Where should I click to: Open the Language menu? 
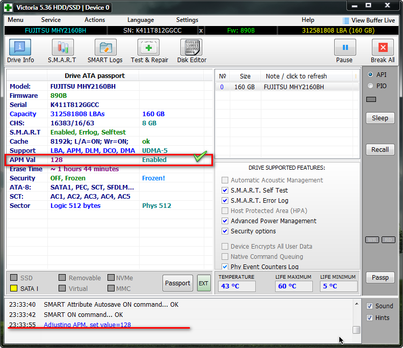point(141,20)
